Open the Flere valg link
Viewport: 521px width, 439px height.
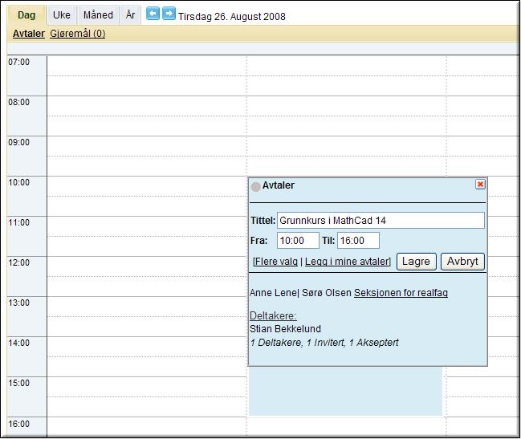click(276, 262)
